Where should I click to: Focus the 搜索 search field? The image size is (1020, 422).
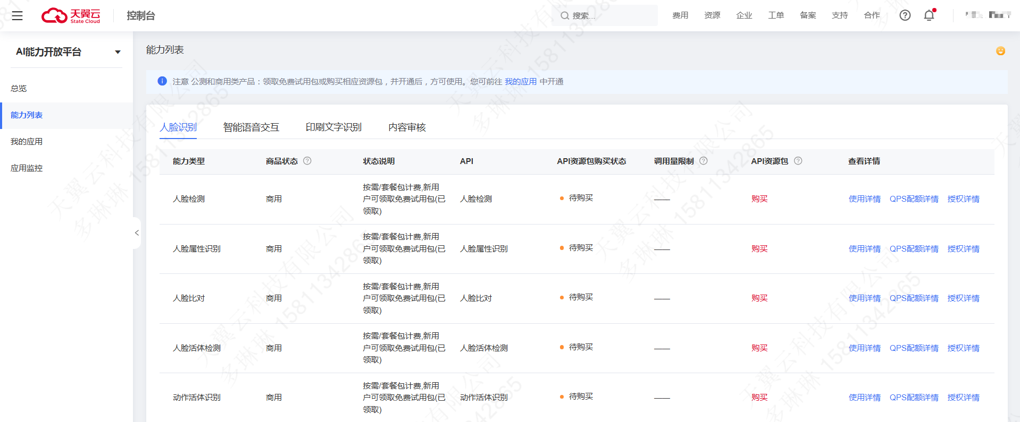[606, 16]
